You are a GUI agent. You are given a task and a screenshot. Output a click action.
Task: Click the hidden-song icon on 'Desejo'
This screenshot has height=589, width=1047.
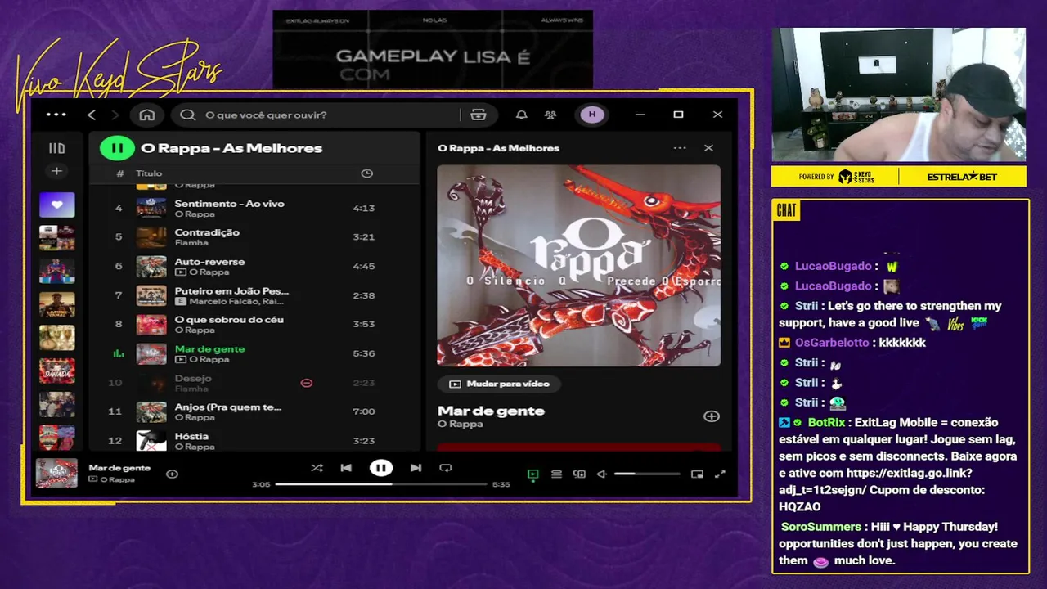click(x=307, y=383)
